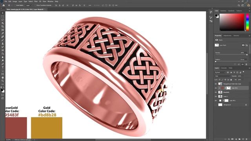This screenshot has width=251, height=141.
Task: Select the Hand tool
Action: [x=3, y=78]
